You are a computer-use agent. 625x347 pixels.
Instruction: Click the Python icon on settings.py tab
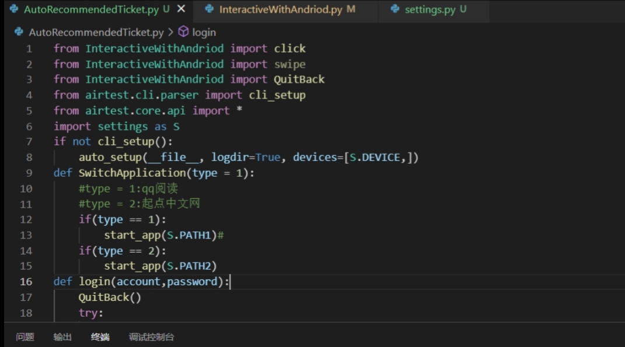tap(395, 9)
